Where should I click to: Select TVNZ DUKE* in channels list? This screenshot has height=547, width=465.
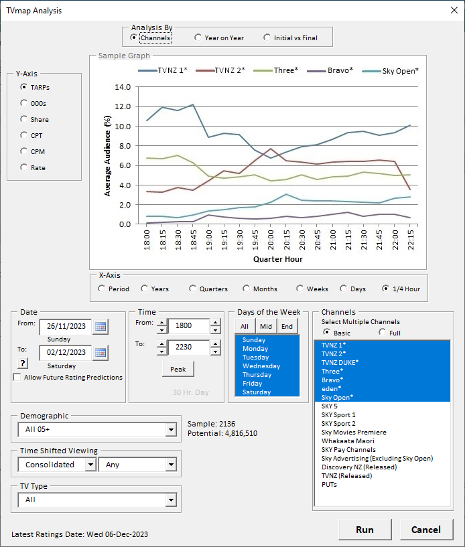[383, 362]
